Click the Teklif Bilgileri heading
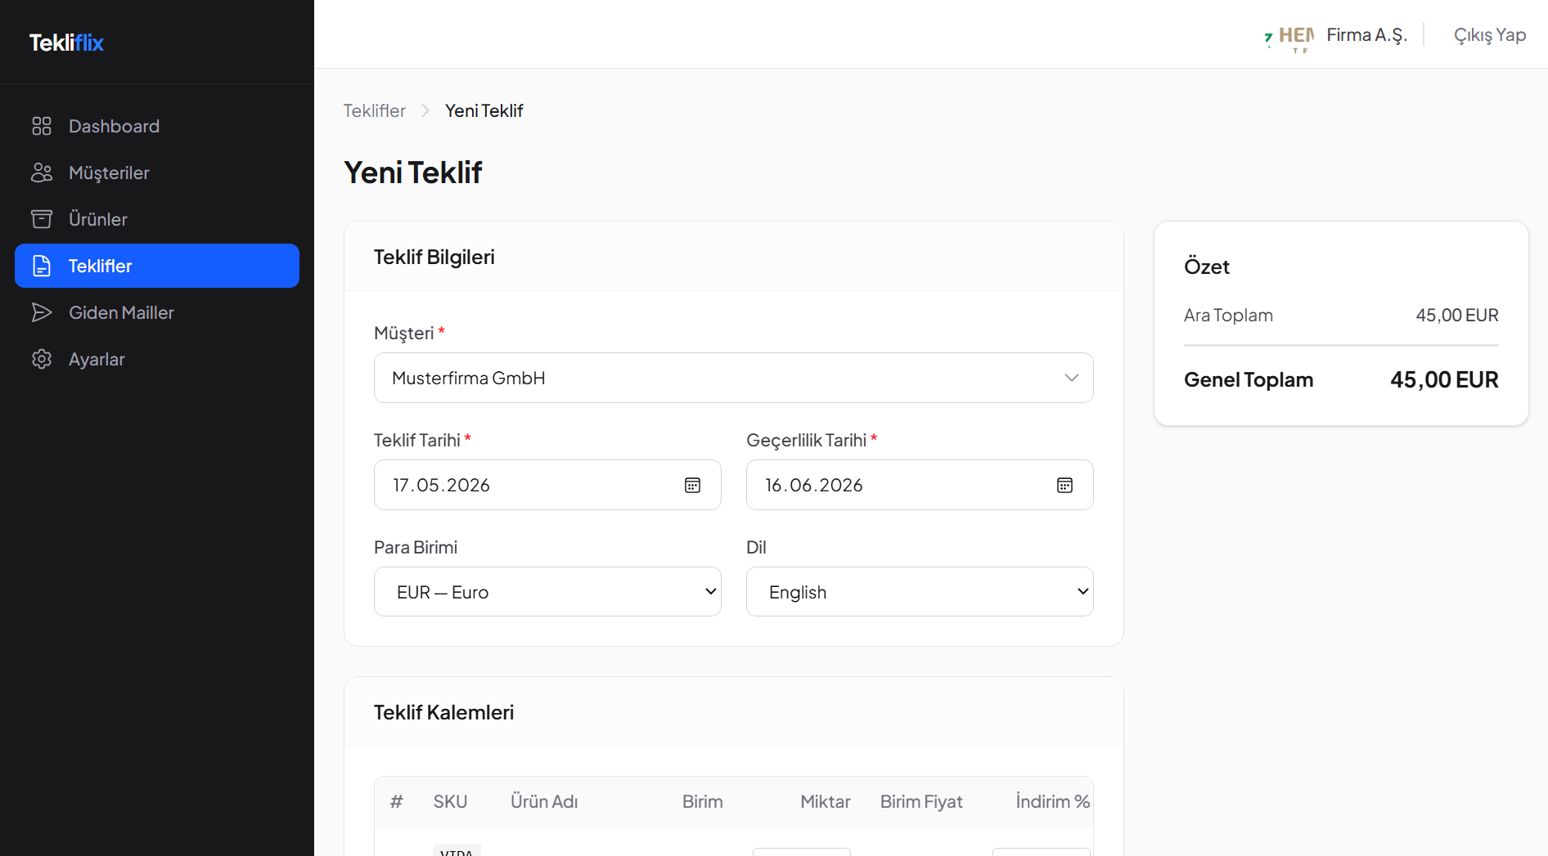Screen dimensions: 1548x856 (x=434, y=257)
